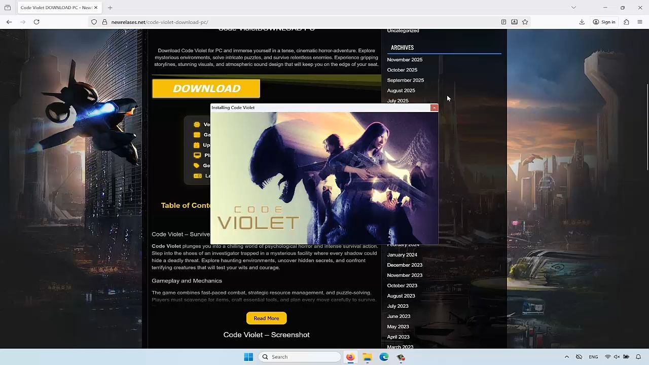
Task: Go back to the previous page
Action: point(9,22)
